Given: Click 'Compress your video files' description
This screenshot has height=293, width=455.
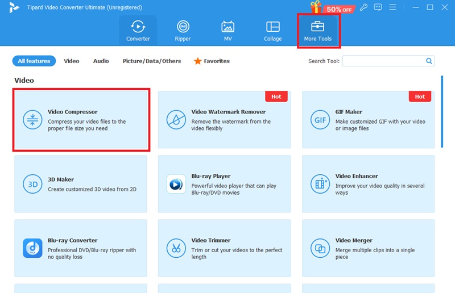Looking at the screenshot, I should pyautogui.click(x=87, y=125).
